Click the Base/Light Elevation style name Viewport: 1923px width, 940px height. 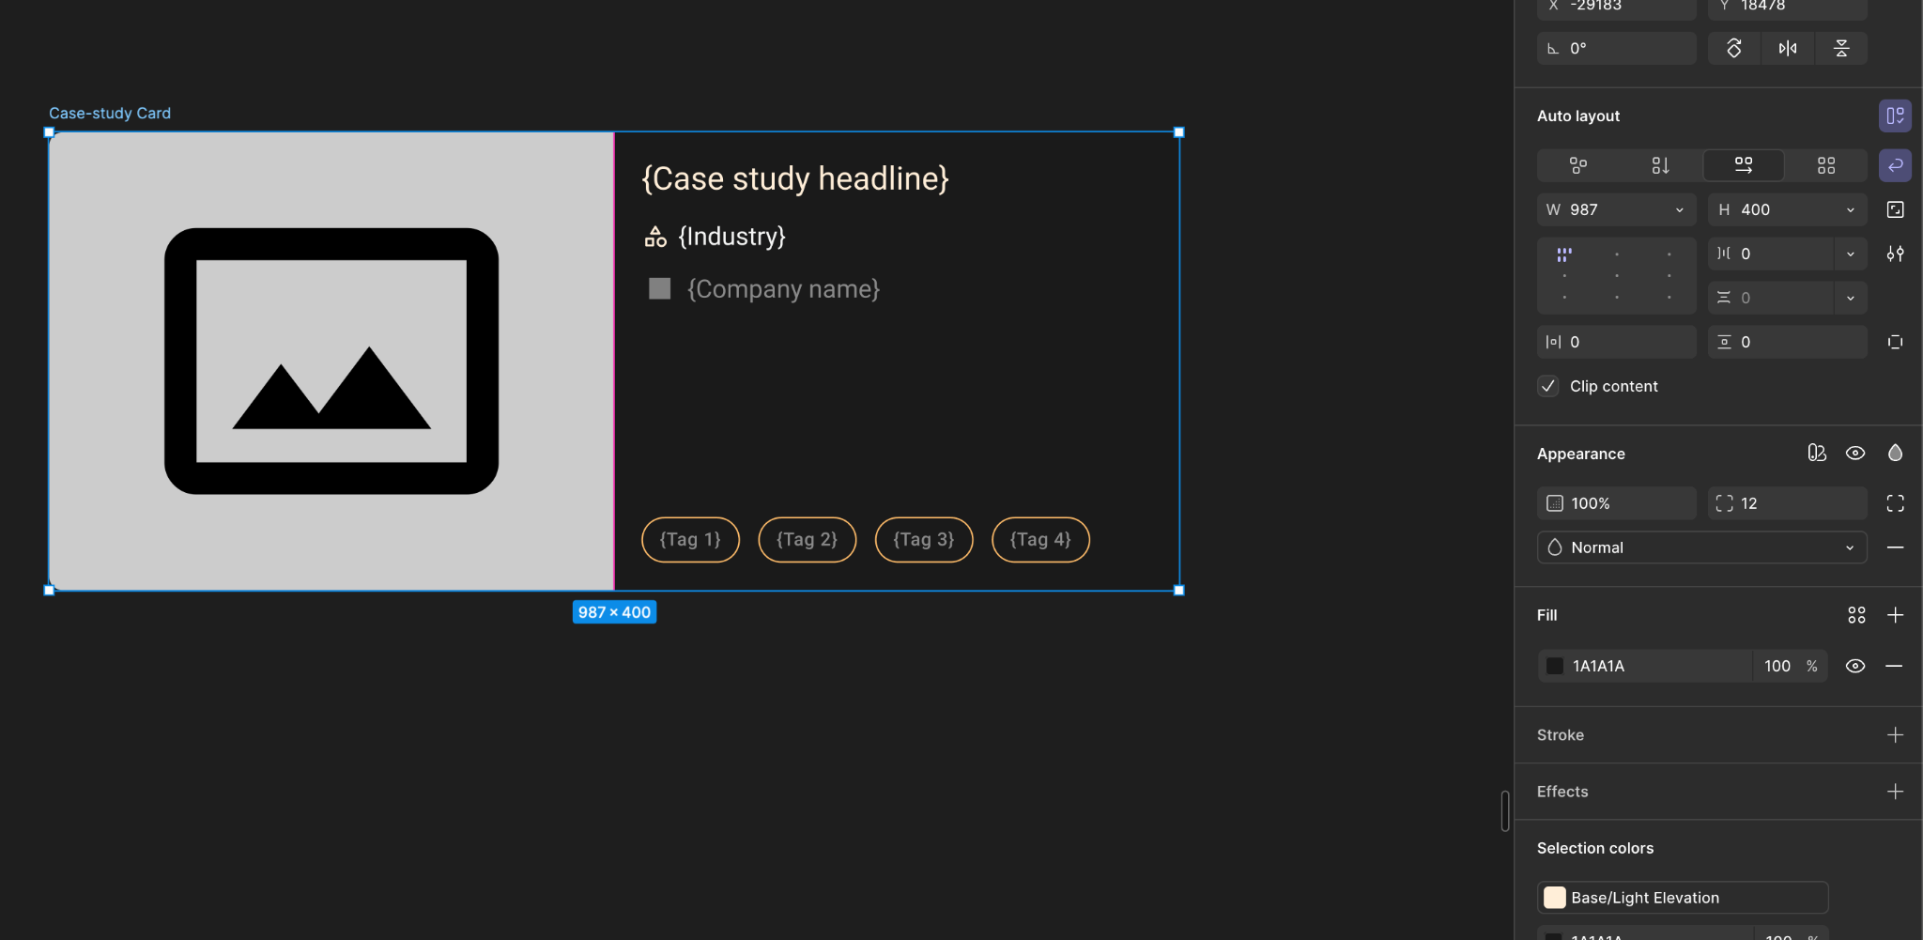[1645, 898]
